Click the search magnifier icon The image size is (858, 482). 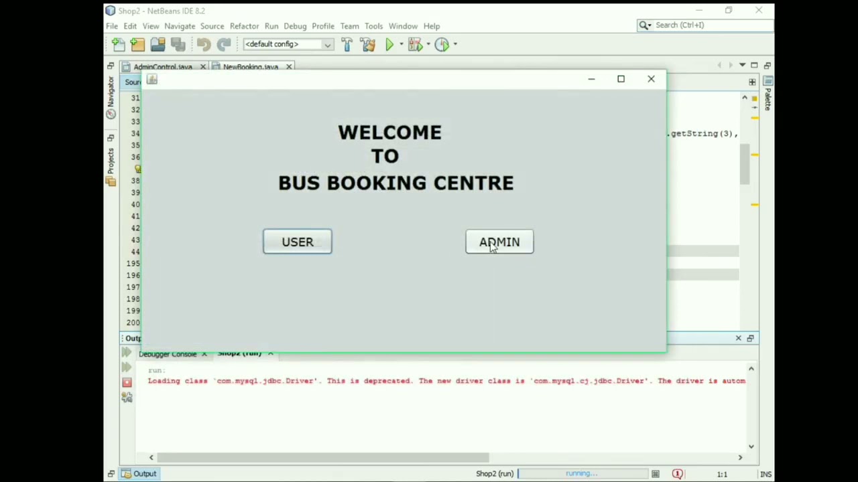[645, 25]
